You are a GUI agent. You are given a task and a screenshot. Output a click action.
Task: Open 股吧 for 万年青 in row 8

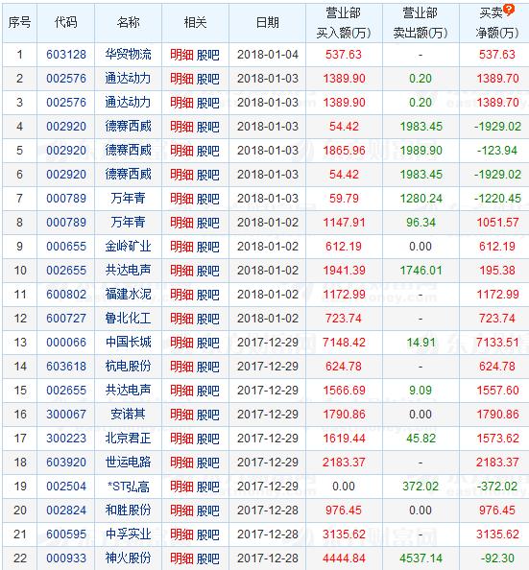[x=207, y=223]
